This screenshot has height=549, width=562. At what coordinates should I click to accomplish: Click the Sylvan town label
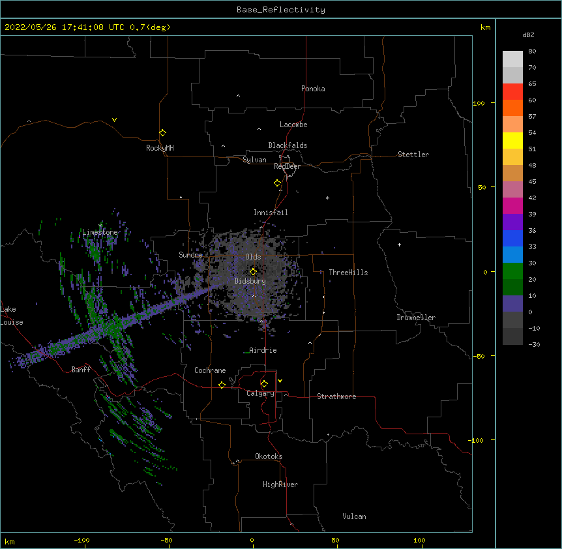click(x=254, y=160)
